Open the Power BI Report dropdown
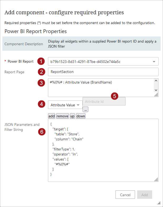This screenshot has width=163, height=207. click(x=103, y=62)
